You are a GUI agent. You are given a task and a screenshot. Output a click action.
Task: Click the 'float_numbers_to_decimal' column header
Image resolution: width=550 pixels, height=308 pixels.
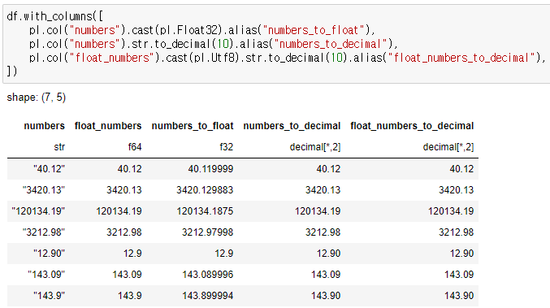point(412,126)
